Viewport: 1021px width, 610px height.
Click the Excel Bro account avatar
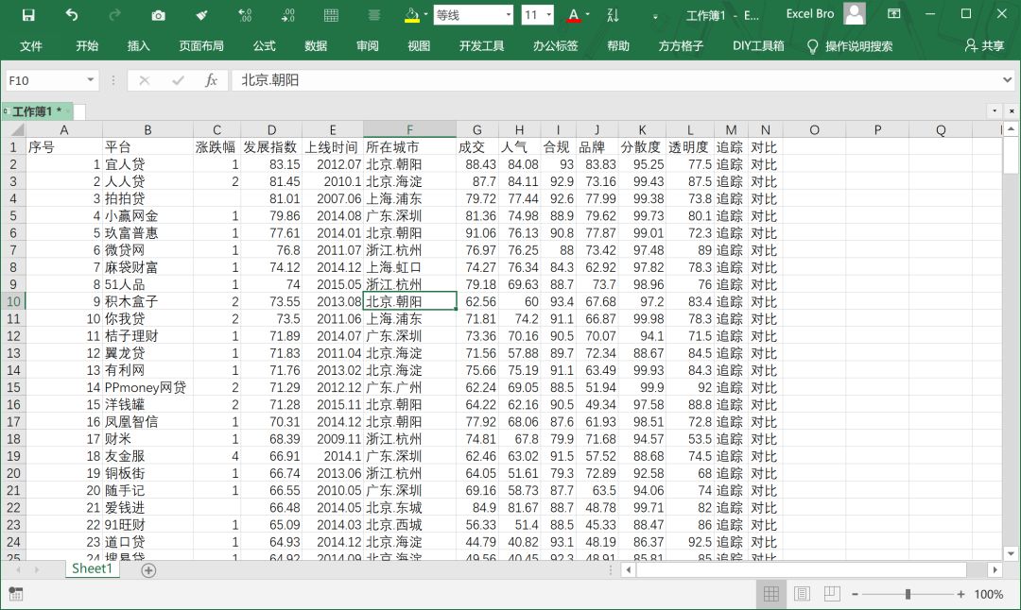click(x=855, y=13)
